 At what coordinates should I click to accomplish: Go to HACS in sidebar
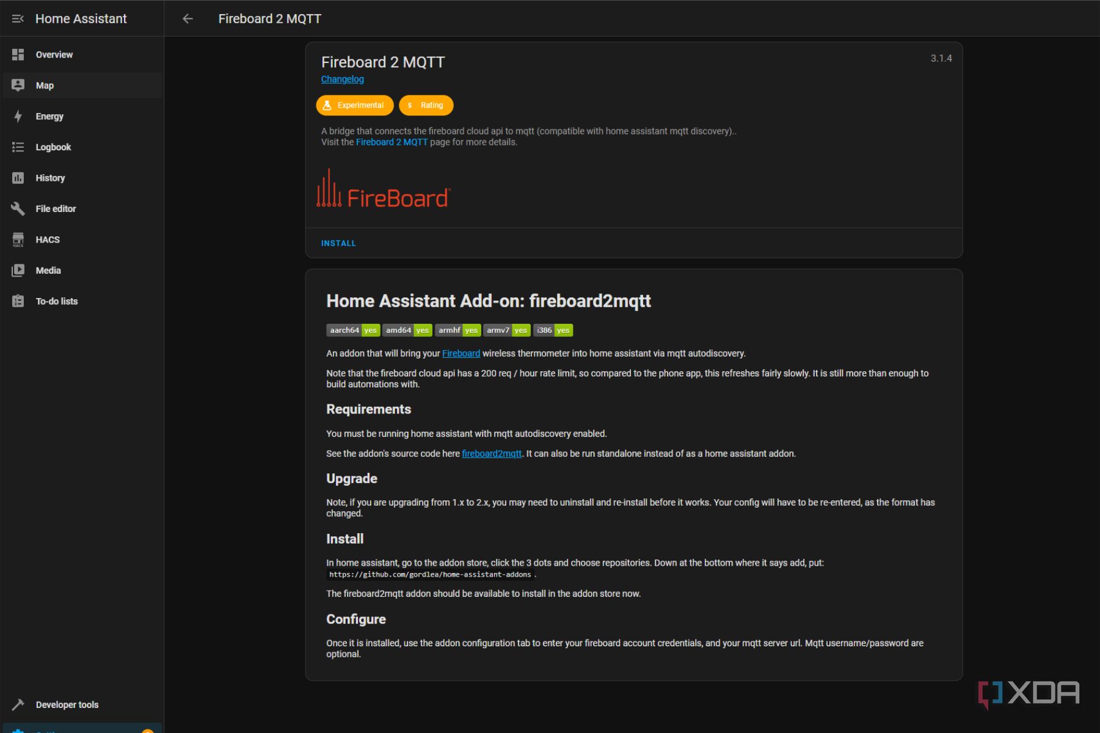82,239
